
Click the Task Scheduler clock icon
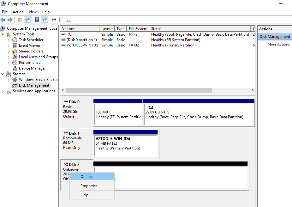coord(15,40)
